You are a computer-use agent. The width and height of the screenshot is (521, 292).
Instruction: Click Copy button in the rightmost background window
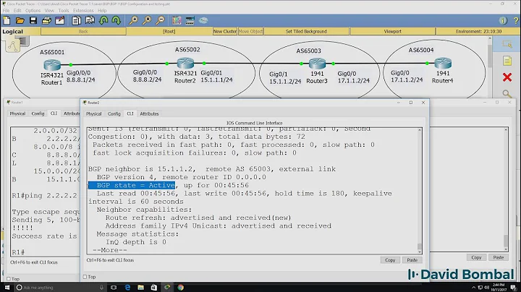[476, 257]
